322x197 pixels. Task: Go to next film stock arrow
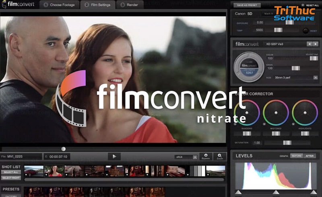click(x=315, y=43)
